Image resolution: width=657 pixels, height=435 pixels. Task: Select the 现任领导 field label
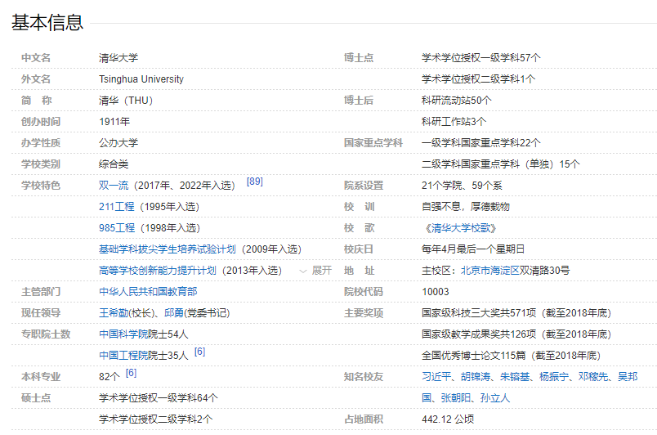(x=41, y=313)
